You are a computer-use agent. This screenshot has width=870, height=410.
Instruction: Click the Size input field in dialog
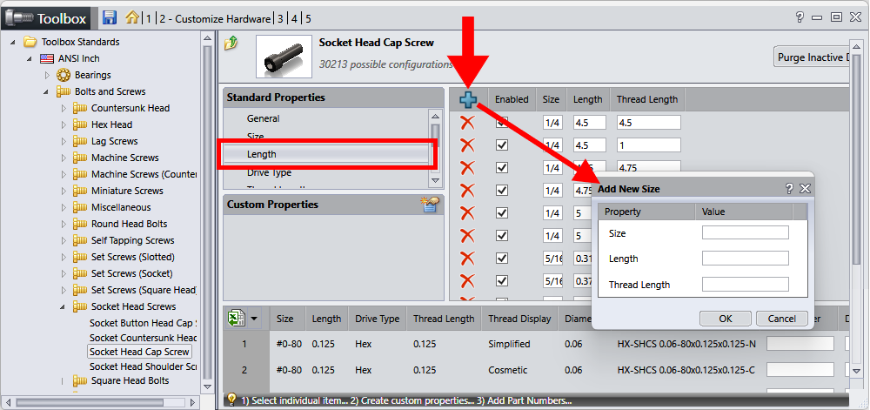pos(746,232)
